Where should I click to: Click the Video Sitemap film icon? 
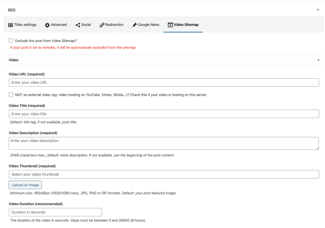[x=170, y=25]
